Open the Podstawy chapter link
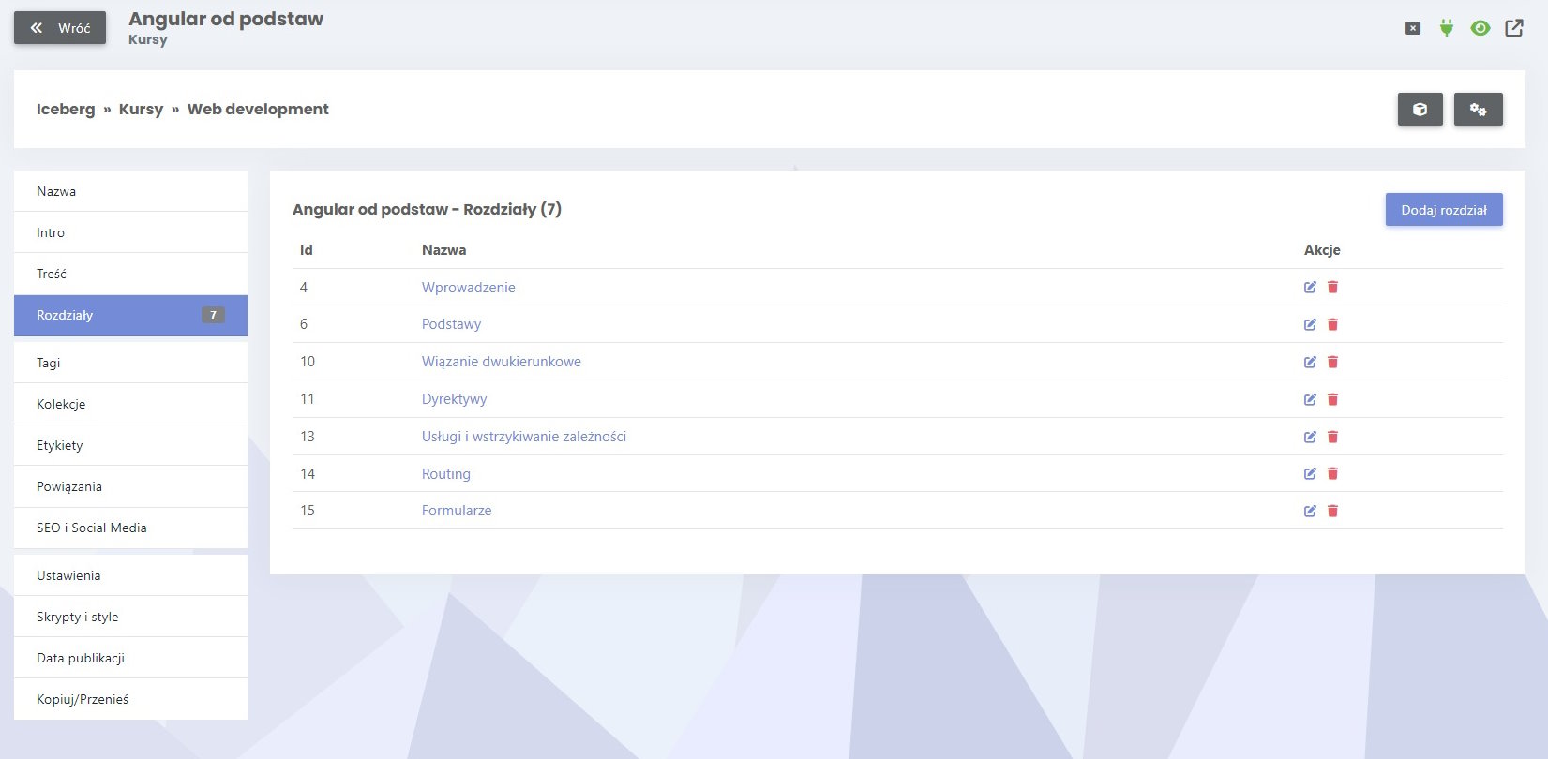 pos(451,324)
